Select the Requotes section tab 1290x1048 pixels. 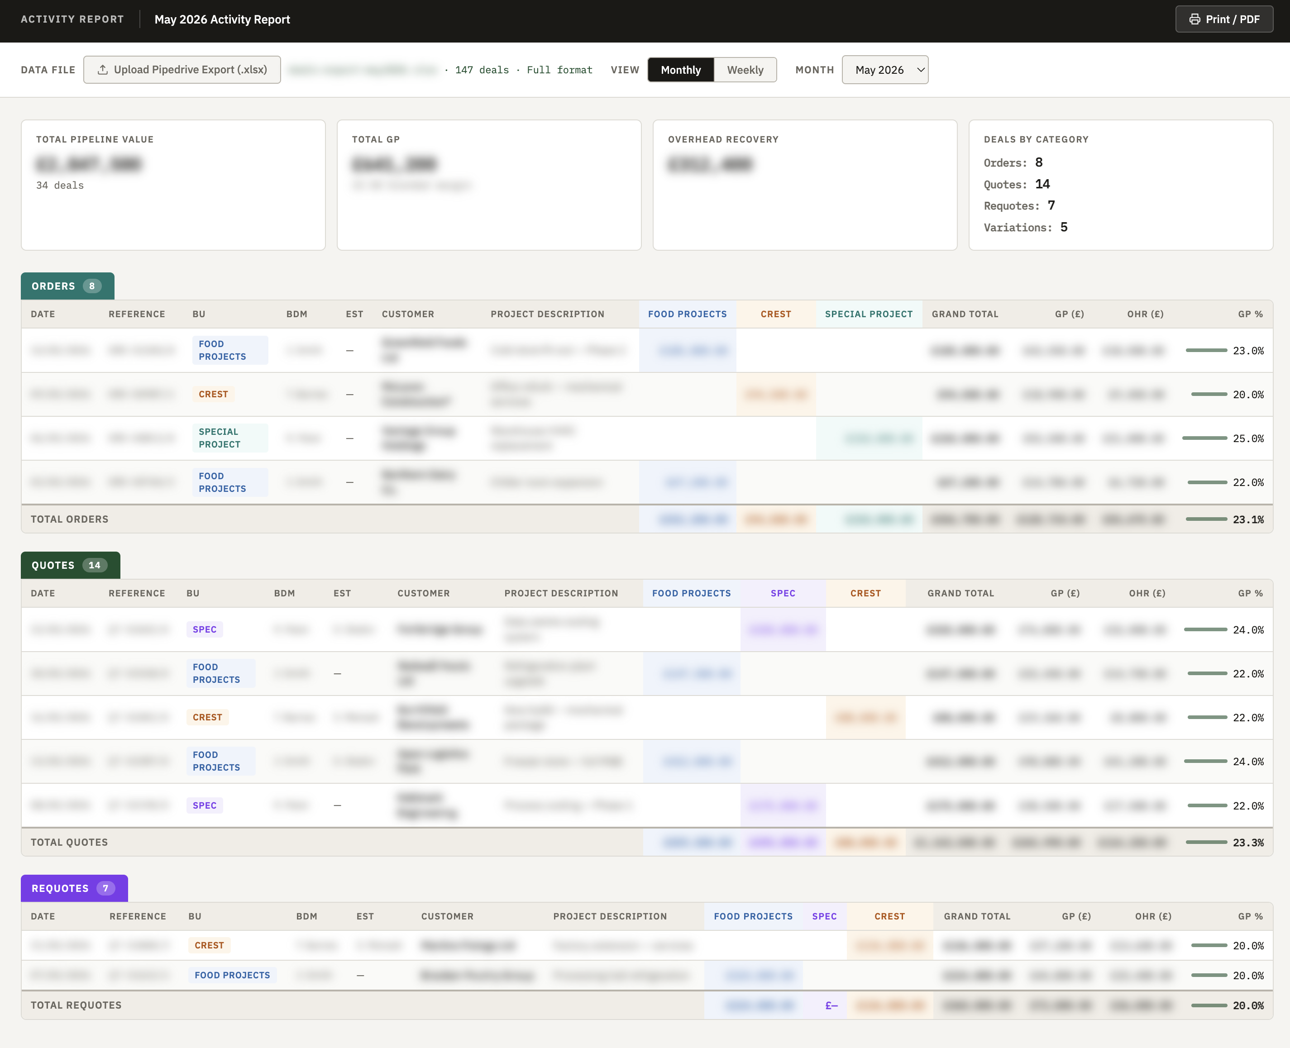coord(74,888)
